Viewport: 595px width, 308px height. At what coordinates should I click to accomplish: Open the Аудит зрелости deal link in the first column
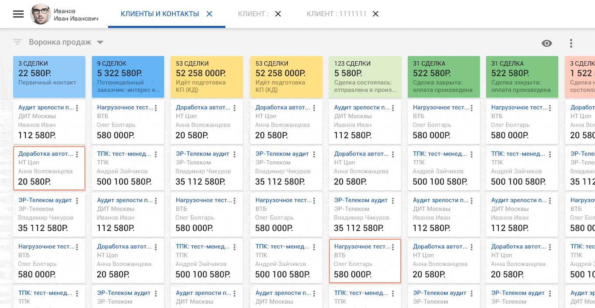click(x=46, y=108)
